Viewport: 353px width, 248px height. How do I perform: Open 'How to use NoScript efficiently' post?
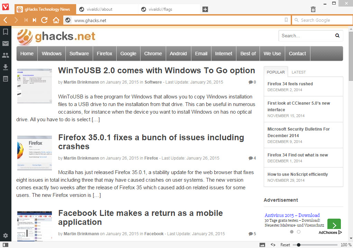[298, 174]
